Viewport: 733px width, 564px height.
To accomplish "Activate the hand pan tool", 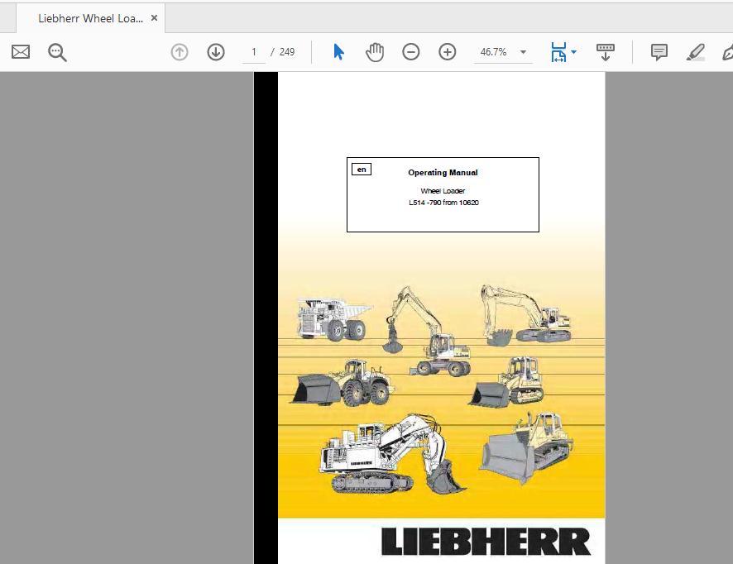I will pyautogui.click(x=375, y=52).
